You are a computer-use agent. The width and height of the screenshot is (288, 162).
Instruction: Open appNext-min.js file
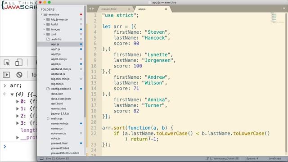[x=61, y=69]
